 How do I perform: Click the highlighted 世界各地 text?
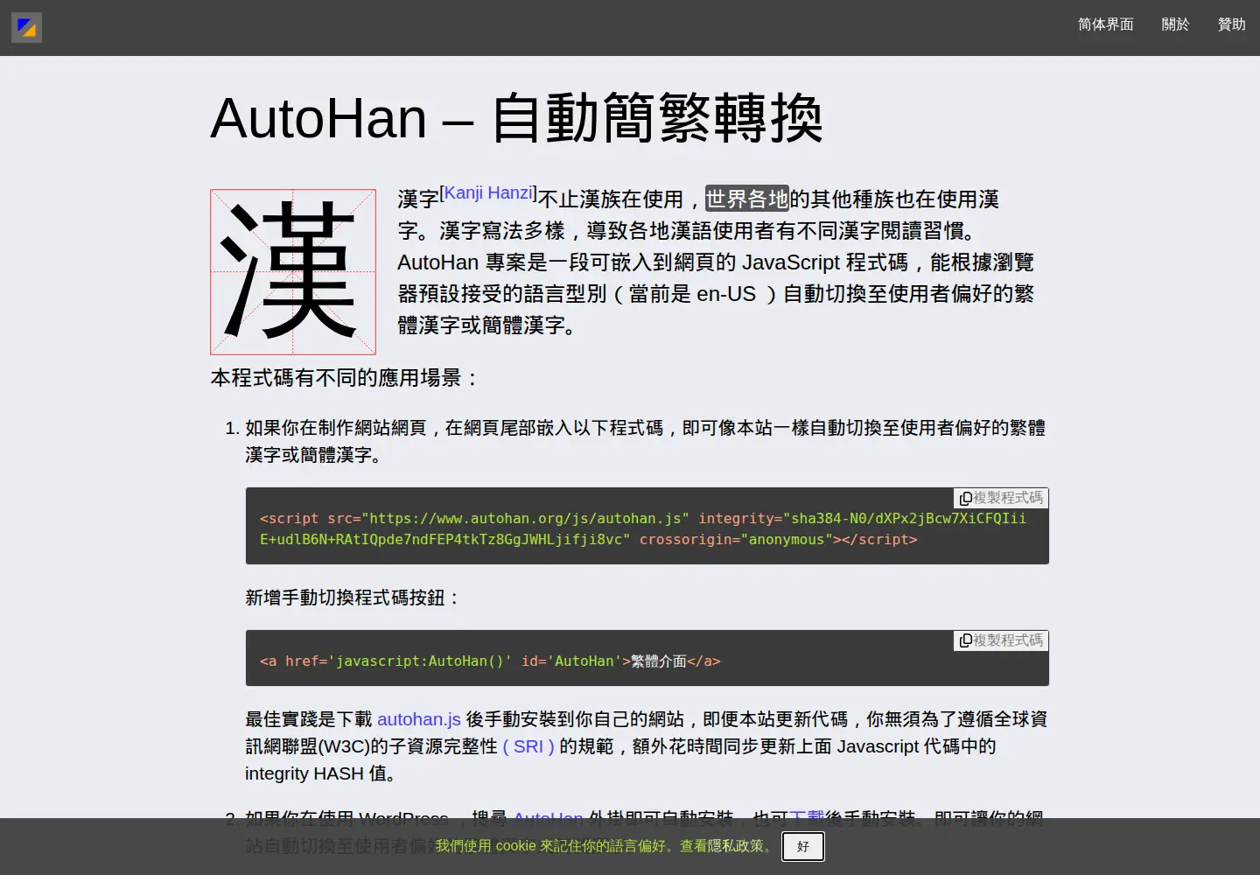[x=747, y=199]
